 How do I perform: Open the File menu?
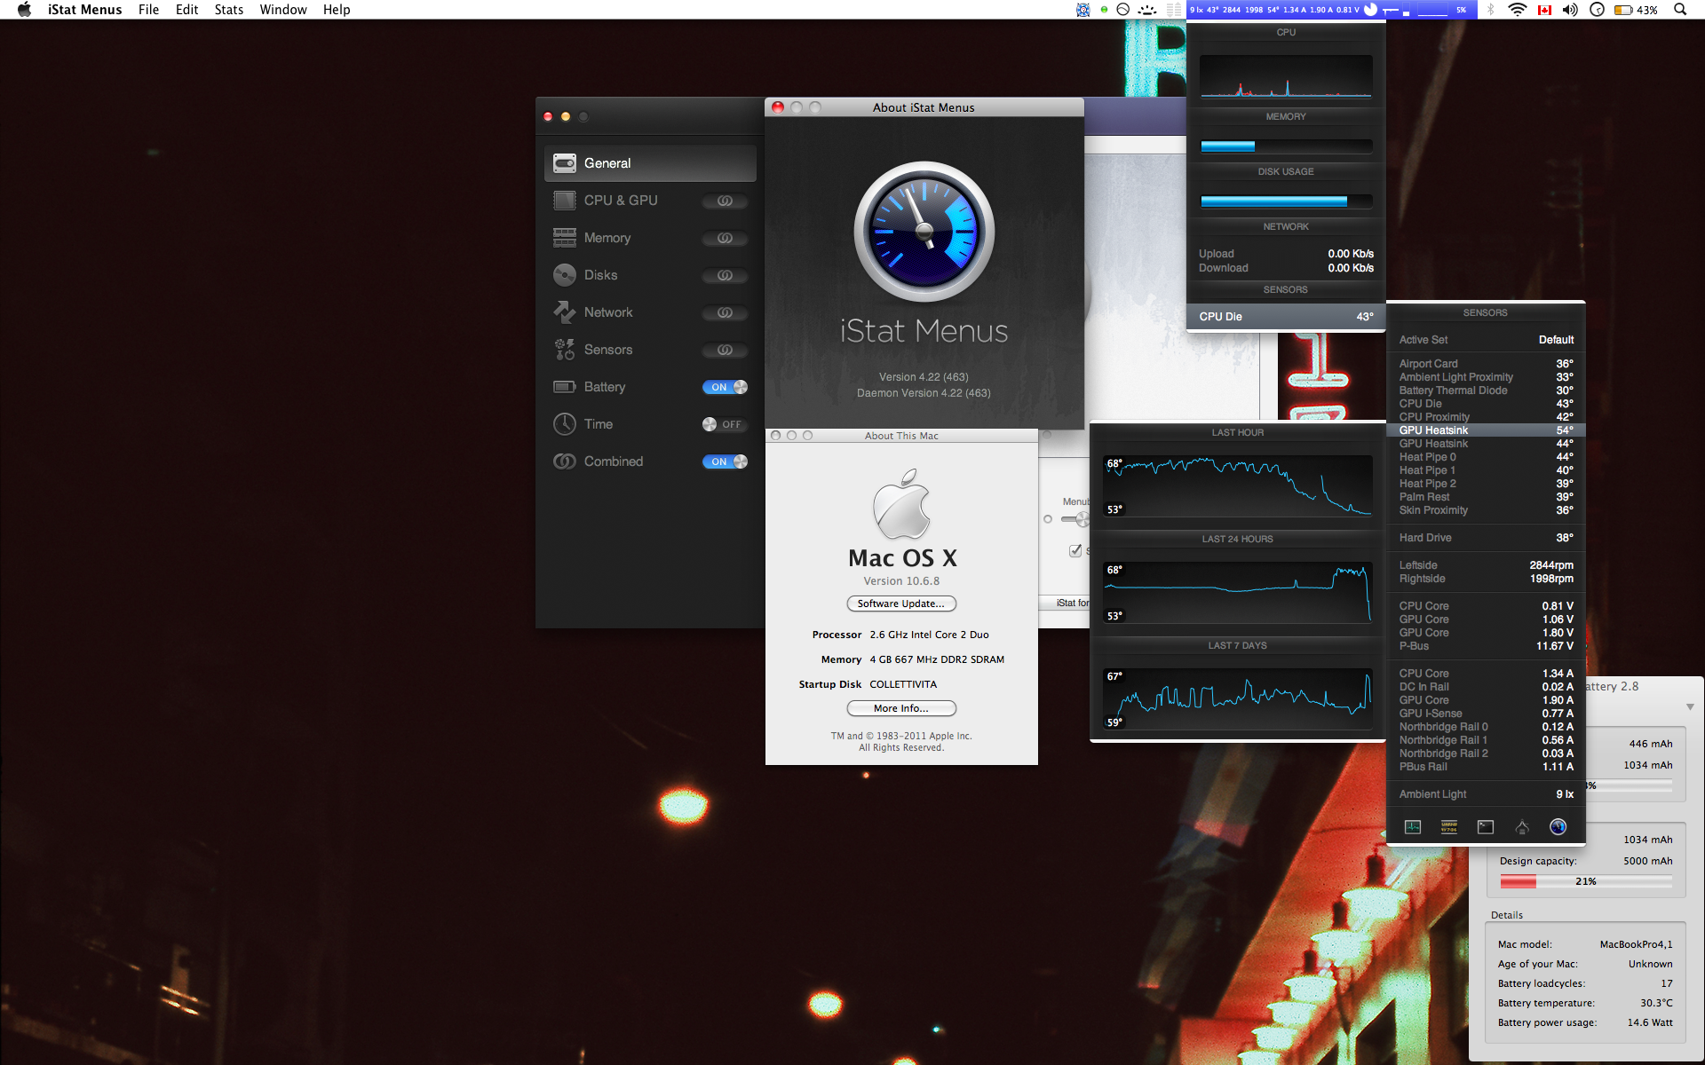coord(148,10)
